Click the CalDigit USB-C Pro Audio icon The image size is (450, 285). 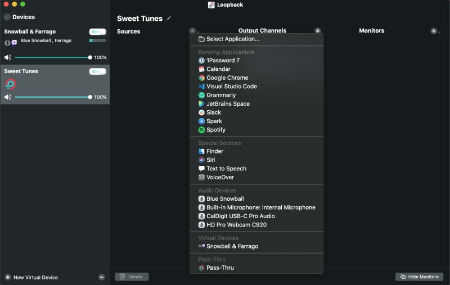point(201,216)
